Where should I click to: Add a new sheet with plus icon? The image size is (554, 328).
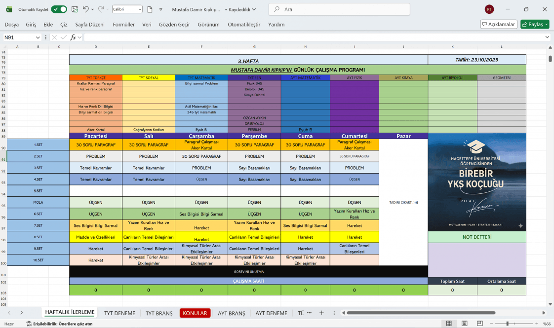(321, 313)
